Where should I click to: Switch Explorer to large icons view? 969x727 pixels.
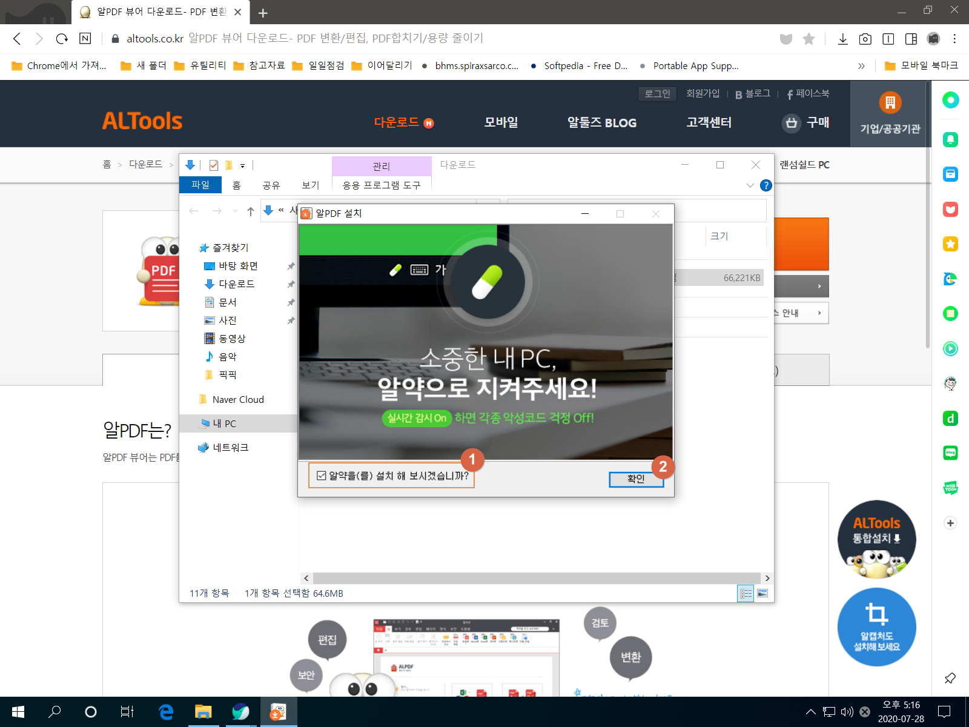tap(762, 594)
